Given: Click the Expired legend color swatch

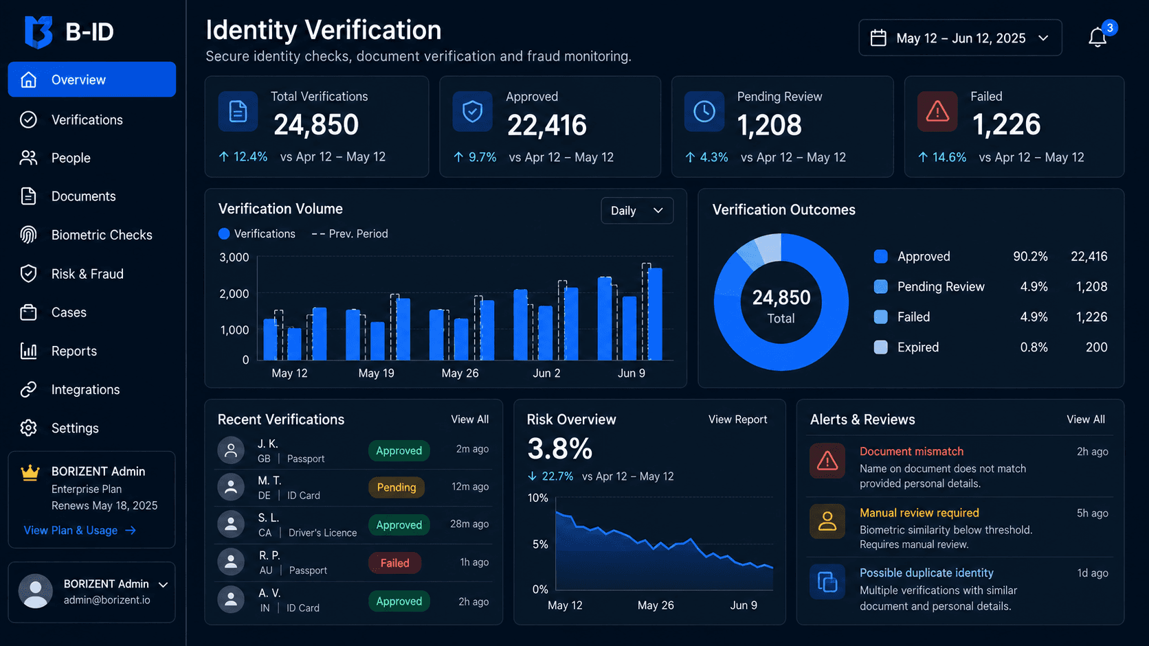Looking at the screenshot, I should point(880,347).
